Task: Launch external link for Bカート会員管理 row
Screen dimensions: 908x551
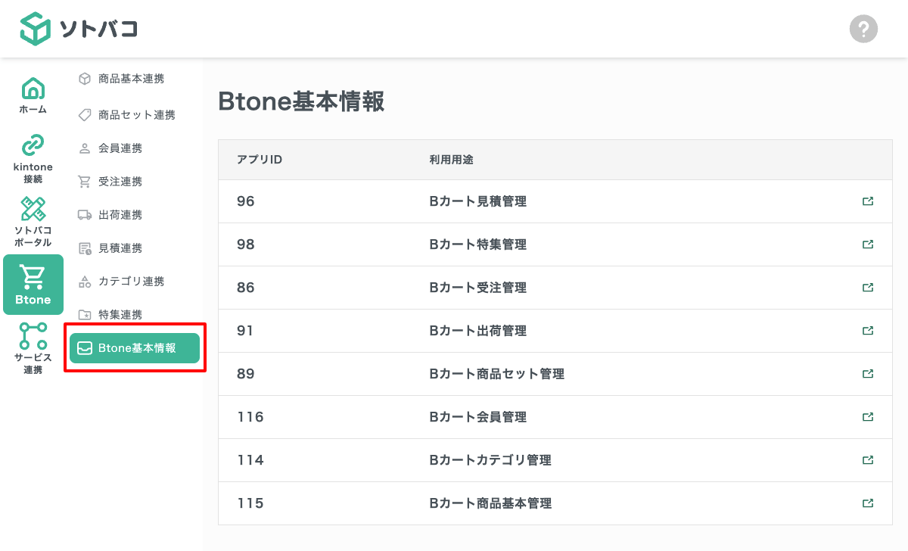Action: tap(868, 417)
